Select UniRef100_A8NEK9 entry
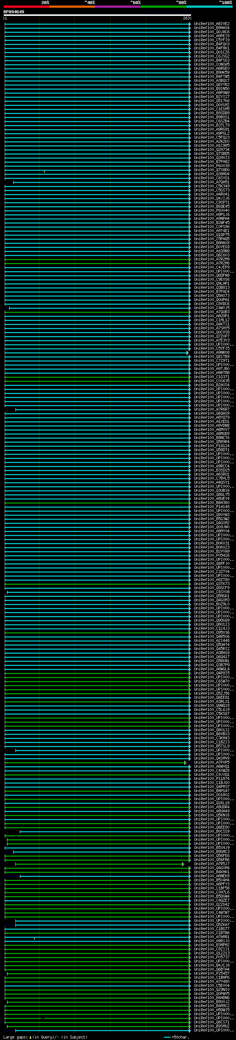This screenshot has width=236, height=1040. (211, 877)
